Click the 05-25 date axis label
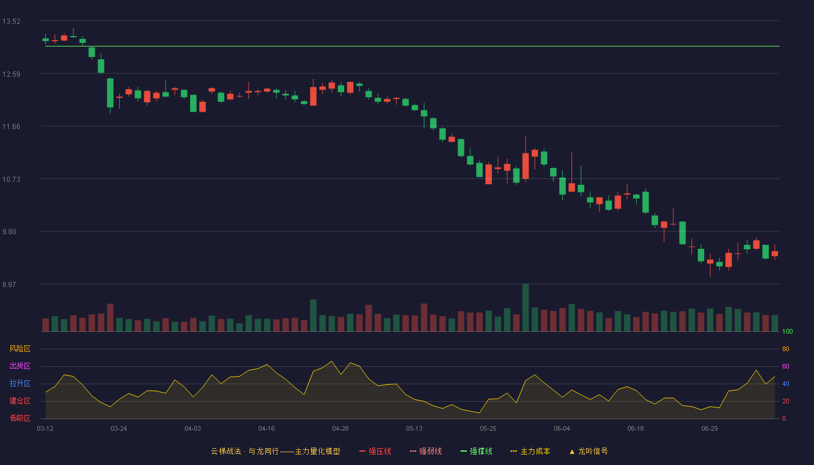 point(488,428)
